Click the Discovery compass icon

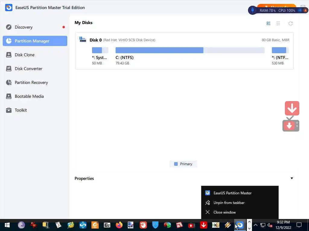[9, 27]
